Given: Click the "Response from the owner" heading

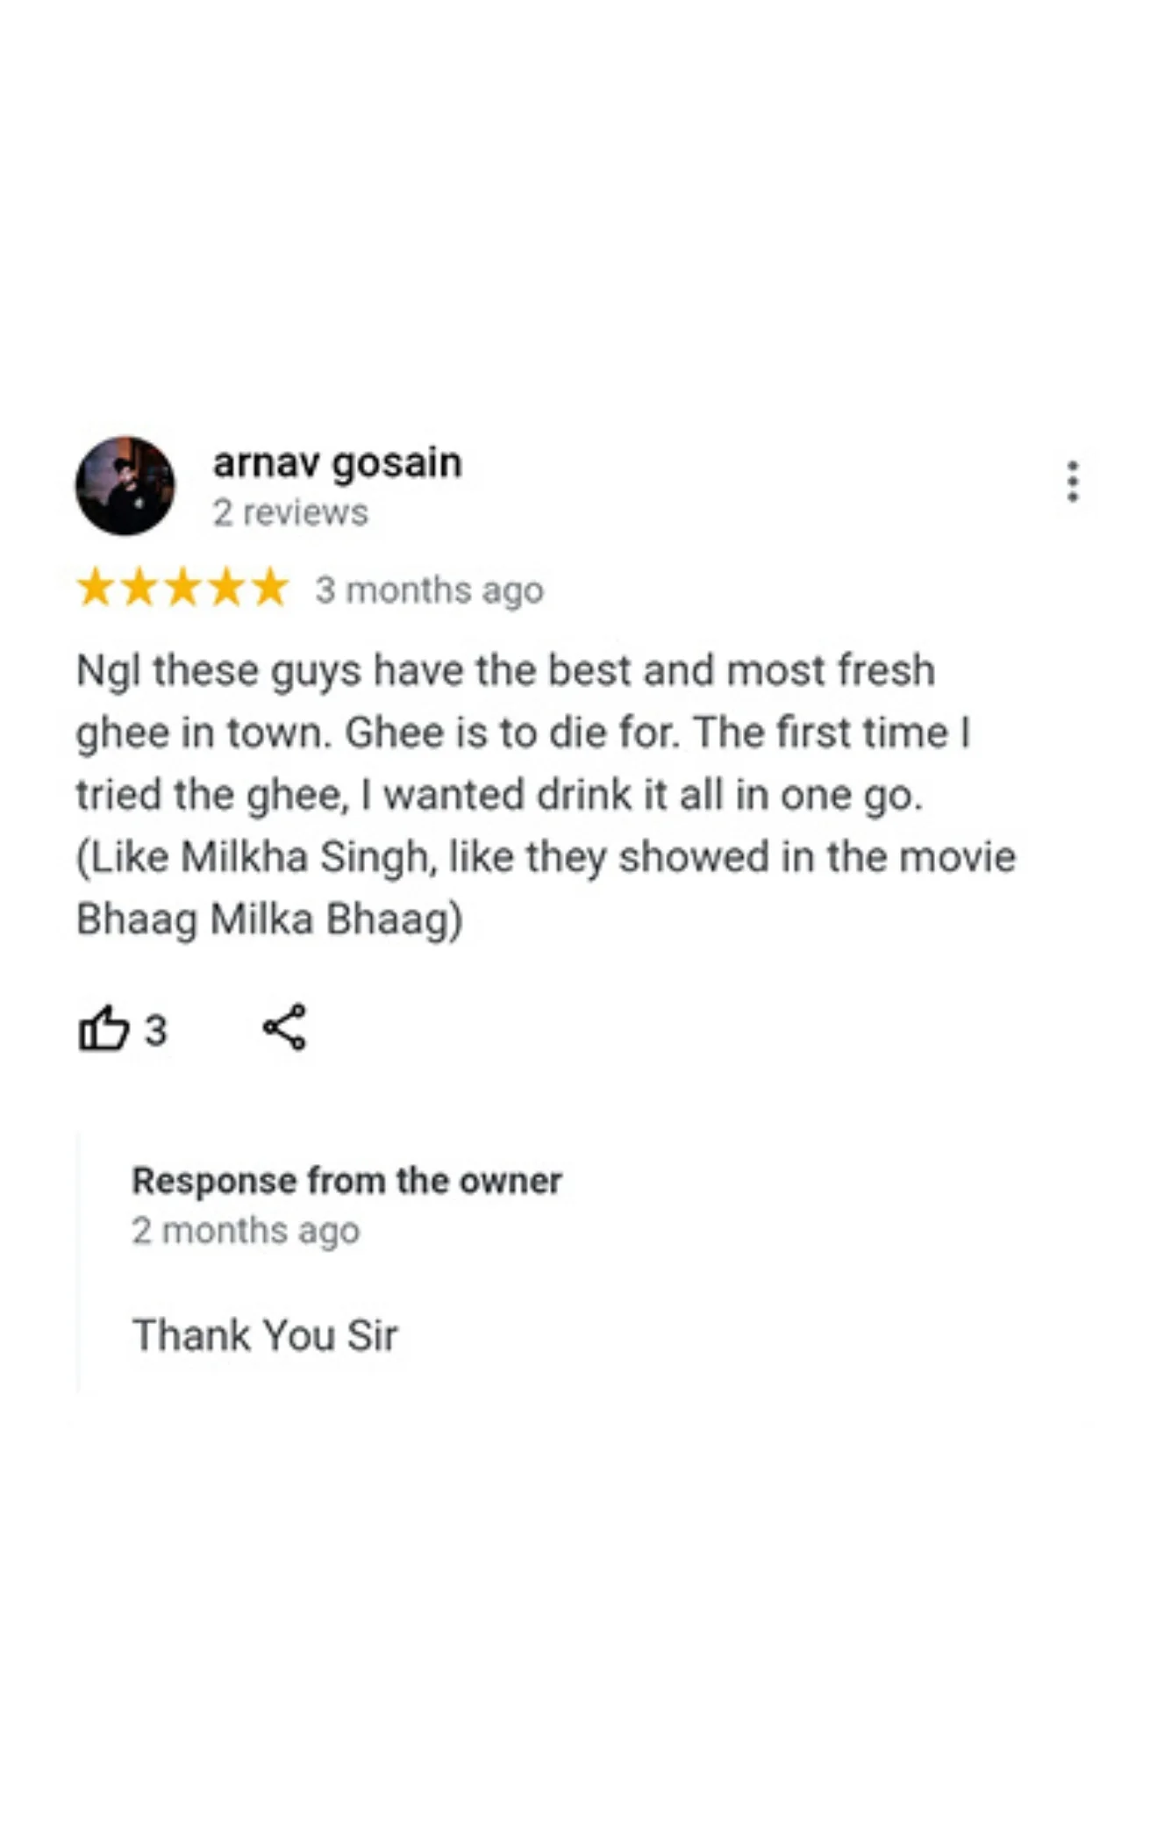Looking at the screenshot, I should 346,1181.
